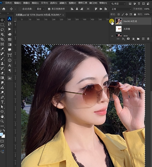This screenshot has width=152, height=167.
Task: Select the Ellipse shape tool
Action: tap(2, 112)
